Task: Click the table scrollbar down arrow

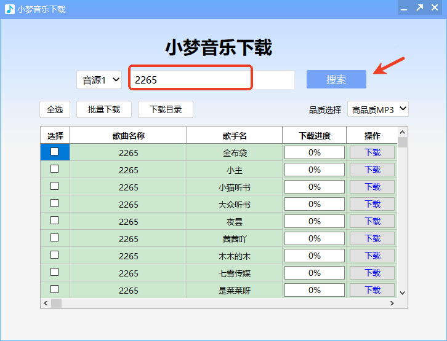Action: [x=403, y=292]
